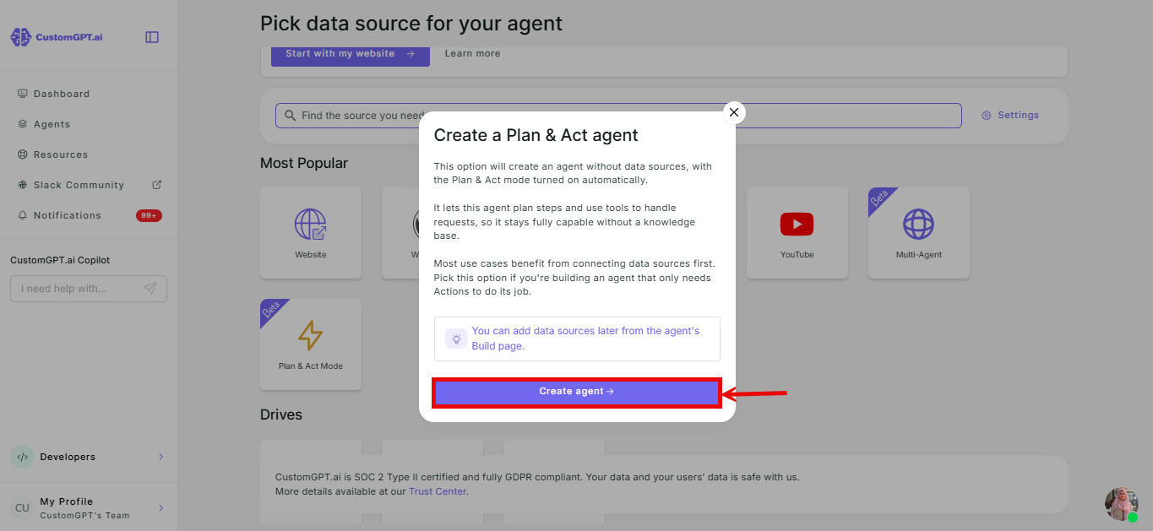Close the Plan & Act dialog

(x=734, y=112)
